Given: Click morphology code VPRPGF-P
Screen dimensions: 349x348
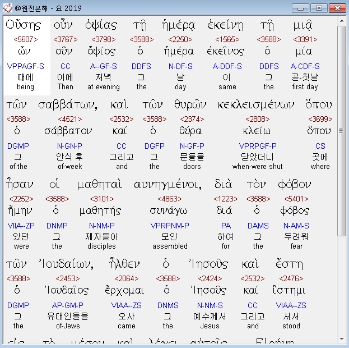Looking at the screenshot, I should pyautogui.click(x=258, y=146).
